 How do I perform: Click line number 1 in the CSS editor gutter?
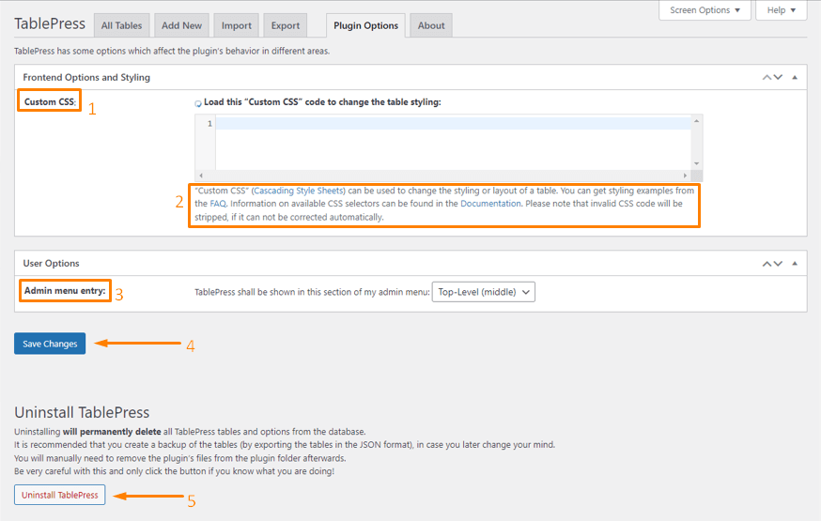click(x=209, y=124)
